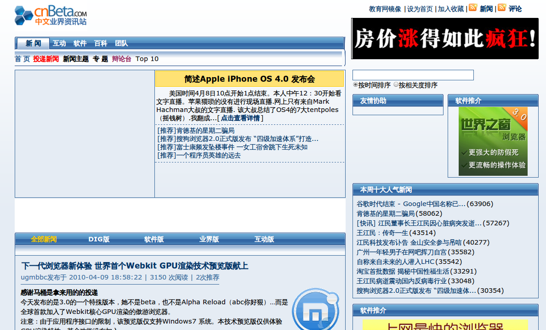546x330 pixels.
Task: Click the 房价涨得如此疯狂 banner ad
Action: [x=445, y=39]
